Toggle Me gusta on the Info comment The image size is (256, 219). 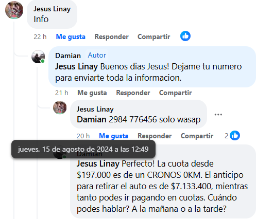click(71, 36)
